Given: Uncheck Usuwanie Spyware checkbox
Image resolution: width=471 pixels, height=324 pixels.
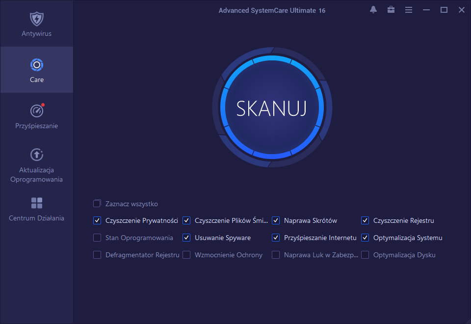Looking at the screenshot, I should pyautogui.click(x=186, y=238).
